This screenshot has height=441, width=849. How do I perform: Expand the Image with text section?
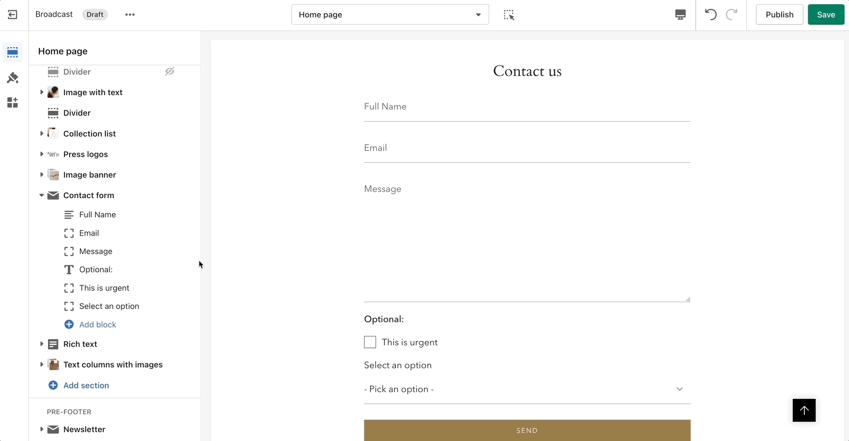click(x=42, y=93)
